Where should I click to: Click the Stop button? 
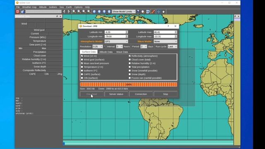(166, 94)
